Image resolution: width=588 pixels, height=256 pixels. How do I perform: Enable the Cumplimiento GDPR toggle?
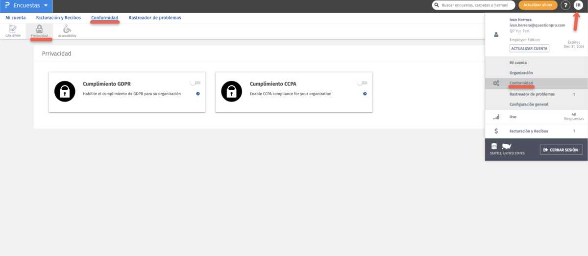(196, 83)
